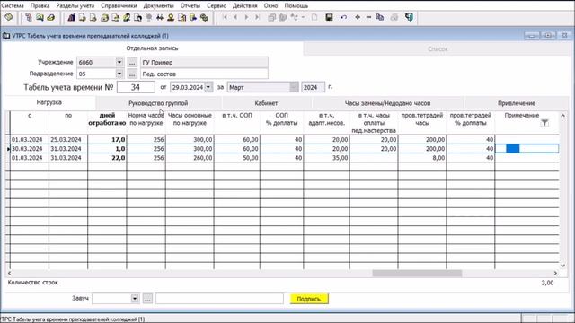Click the table scroll up arrow

coord(563,116)
